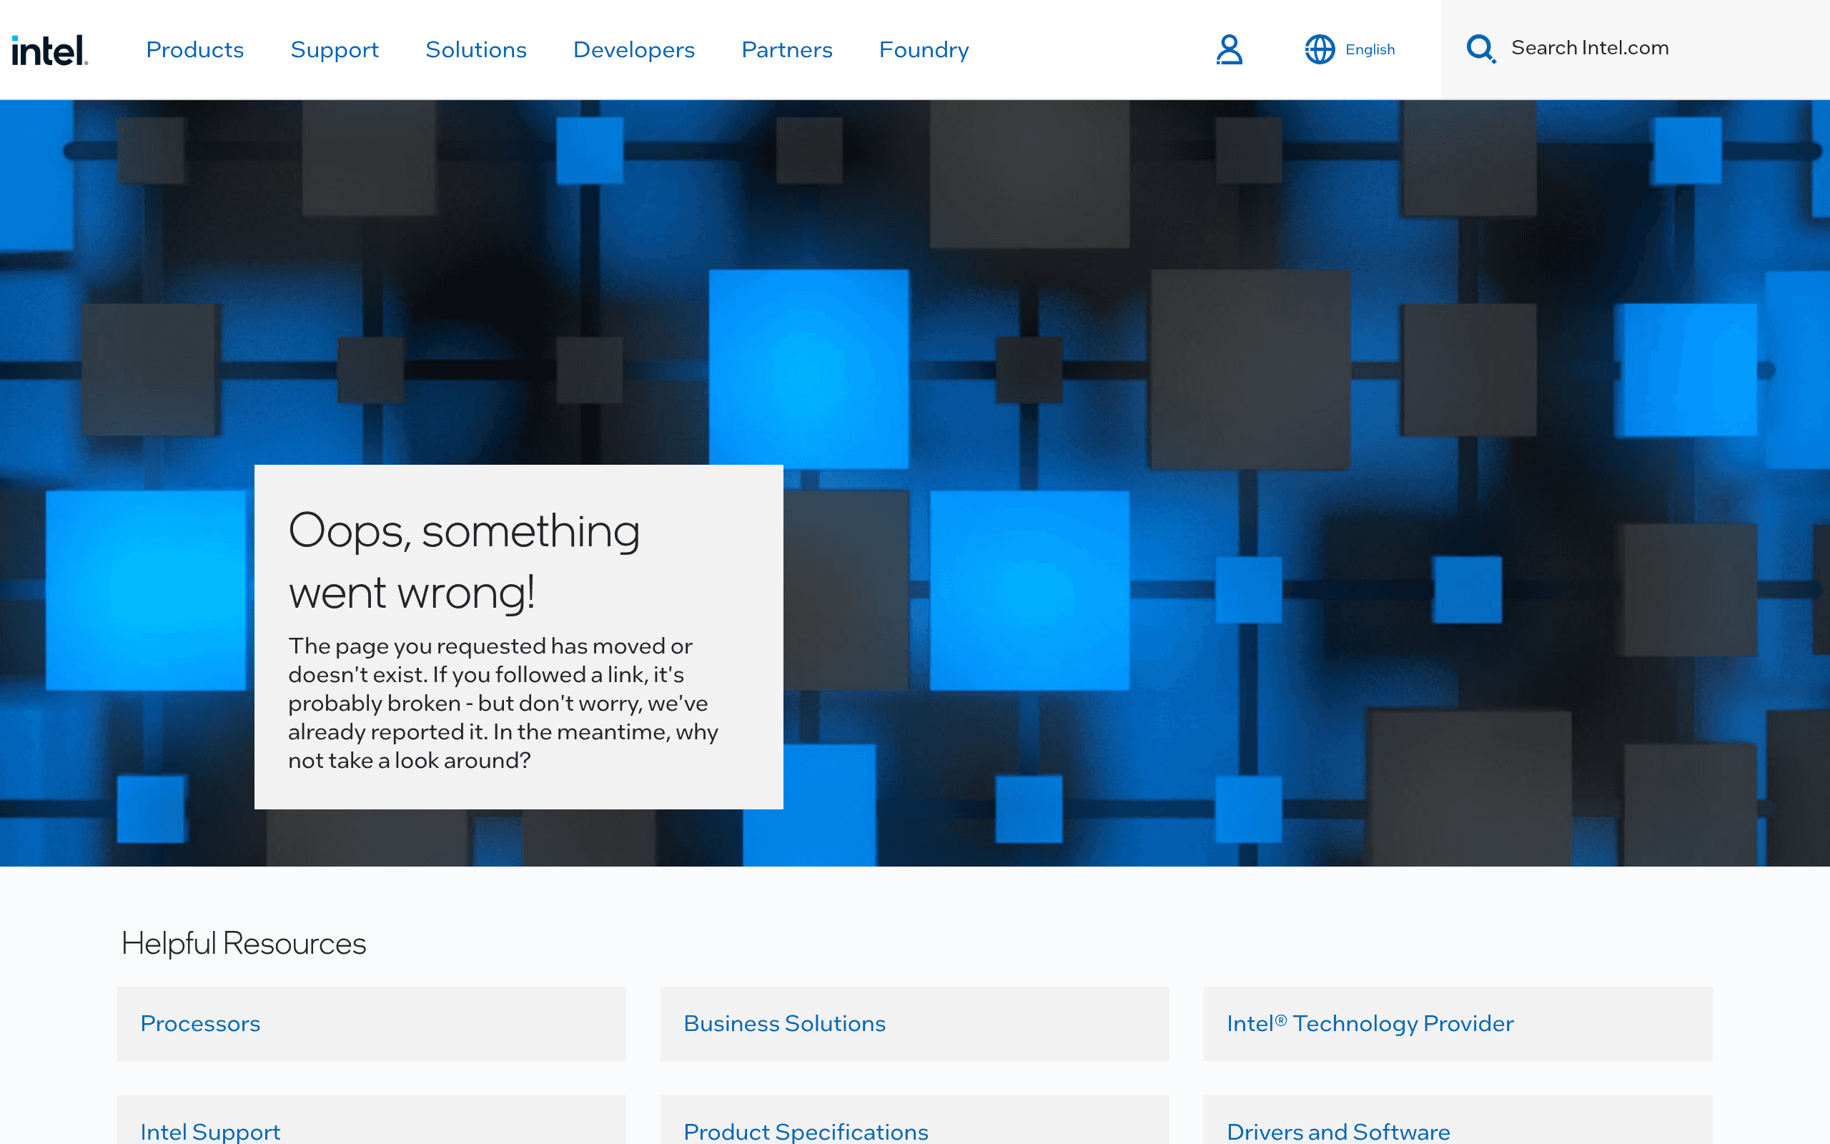This screenshot has height=1144, width=1830.
Task: Click the Helpful Resources heading
Action: pos(244,944)
